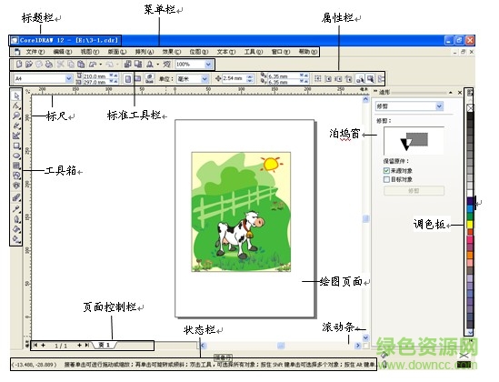Select the Basic Shapes tool
Screen dimensions: 499x382
pyautogui.click(x=16, y=176)
